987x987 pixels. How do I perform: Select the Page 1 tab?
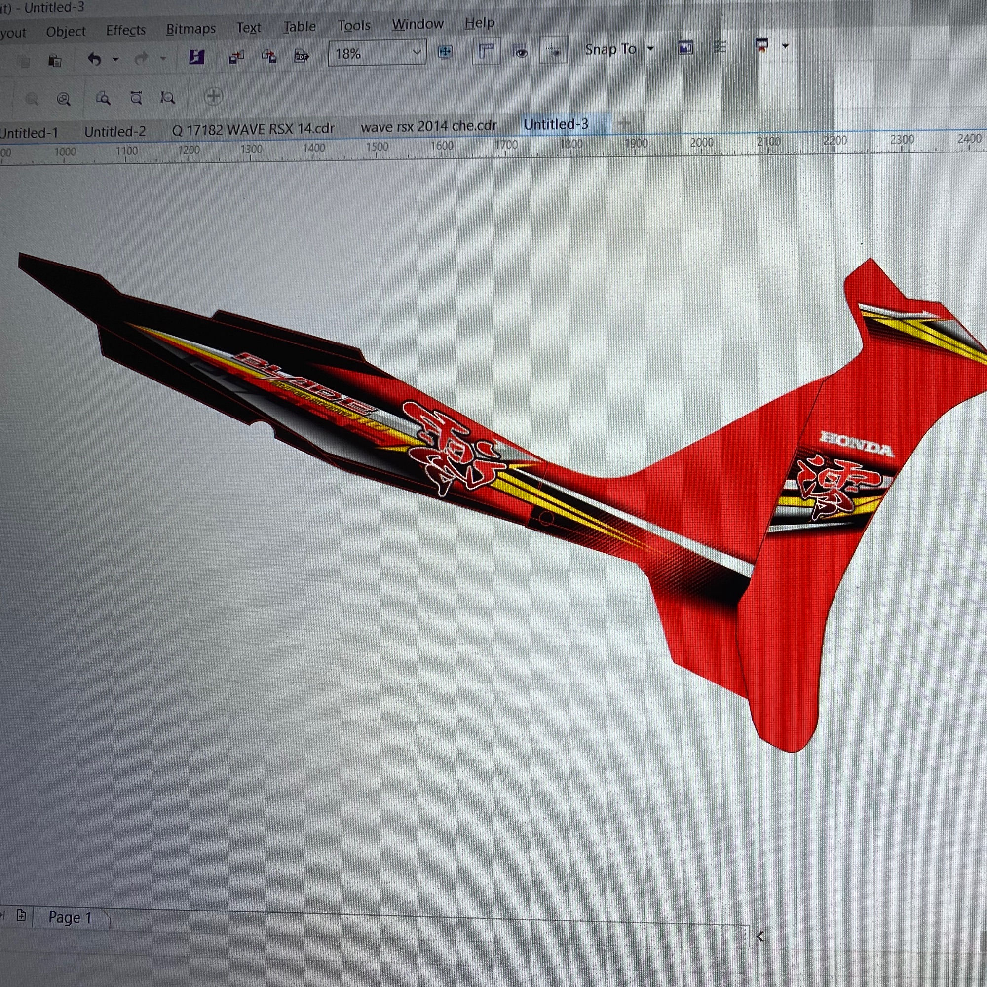tap(70, 918)
